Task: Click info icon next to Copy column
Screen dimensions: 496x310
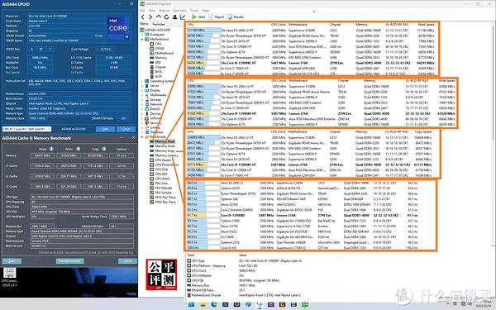Action: click(104, 149)
